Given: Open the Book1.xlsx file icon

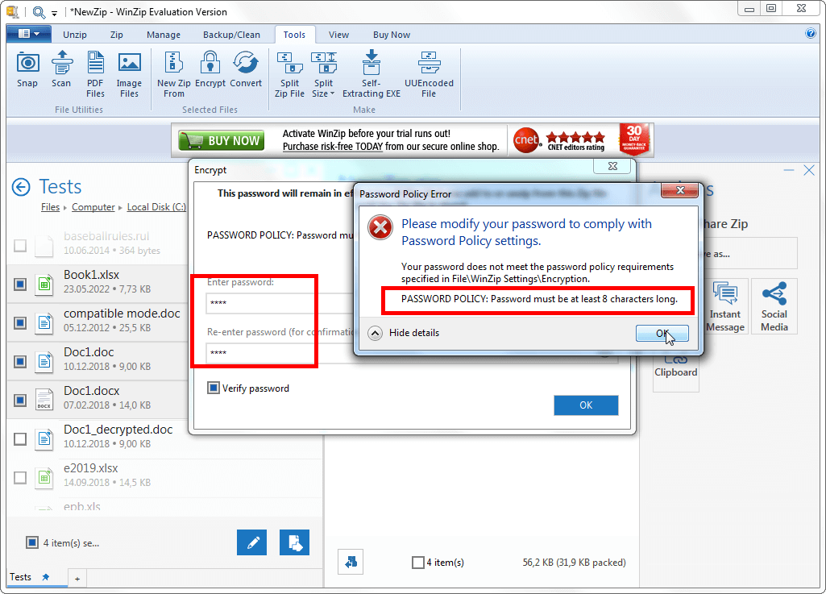Looking at the screenshot, I should (x=44, y=284).
